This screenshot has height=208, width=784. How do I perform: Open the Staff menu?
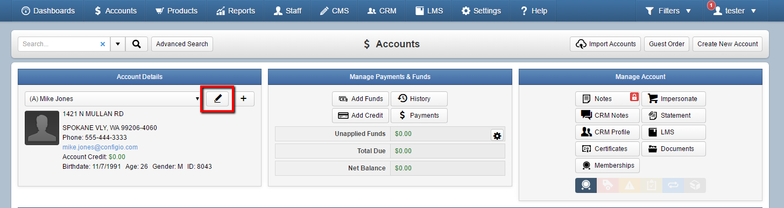[x=288, y=11]
